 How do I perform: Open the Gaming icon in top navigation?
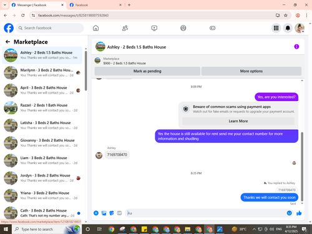(212, 28)
